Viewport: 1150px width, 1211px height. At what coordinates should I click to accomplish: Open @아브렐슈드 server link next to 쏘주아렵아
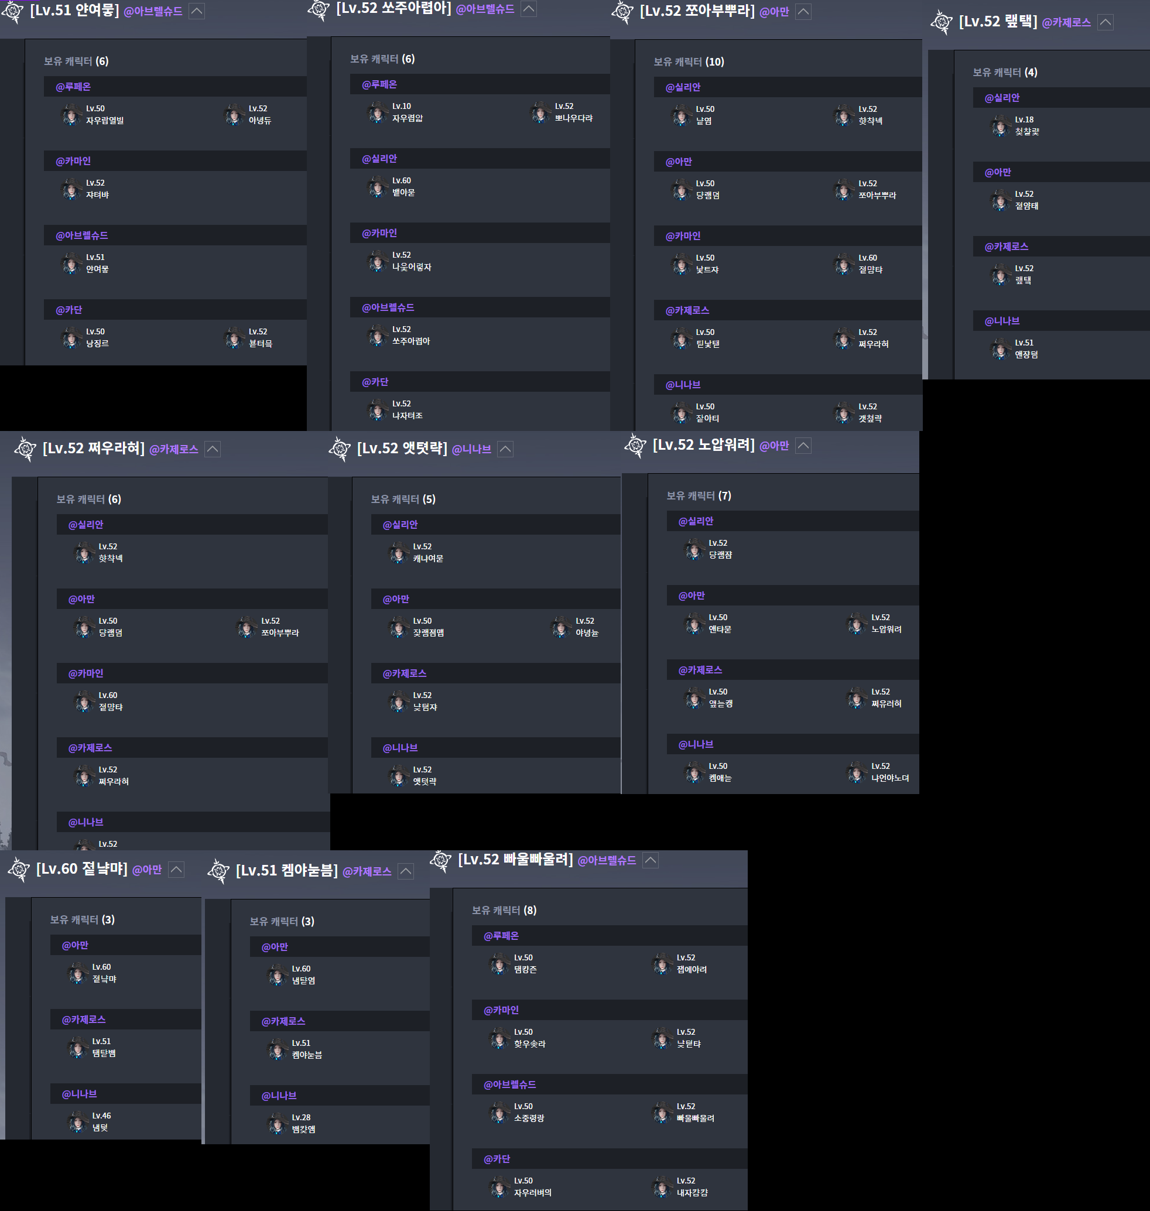tap(485, 9)
